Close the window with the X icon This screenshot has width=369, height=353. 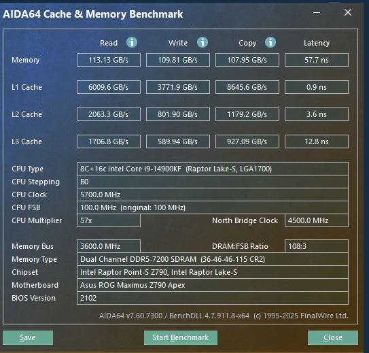(x=348, y=12)
